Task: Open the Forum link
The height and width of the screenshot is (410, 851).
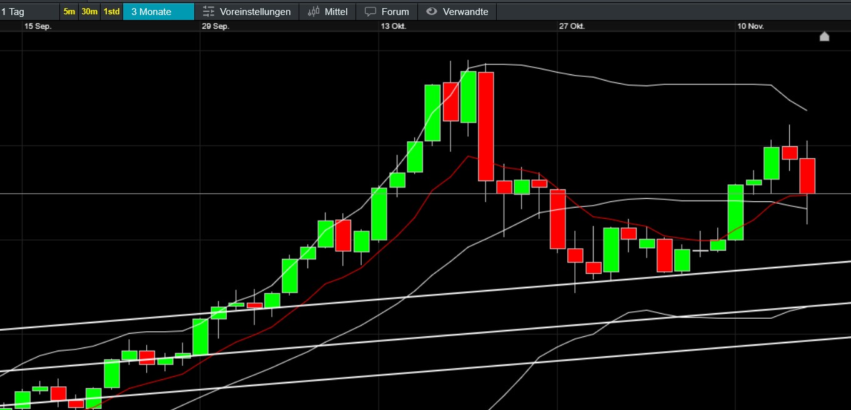Action: click(395, 12)
